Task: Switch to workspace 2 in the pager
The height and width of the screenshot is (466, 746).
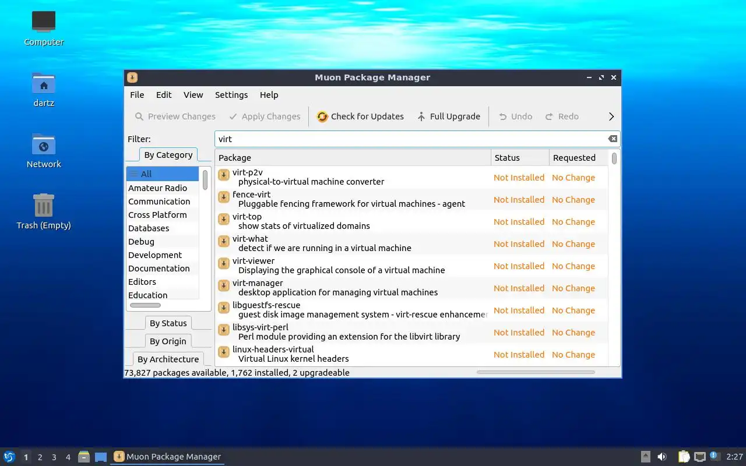Action: click(x=40, y=457)
